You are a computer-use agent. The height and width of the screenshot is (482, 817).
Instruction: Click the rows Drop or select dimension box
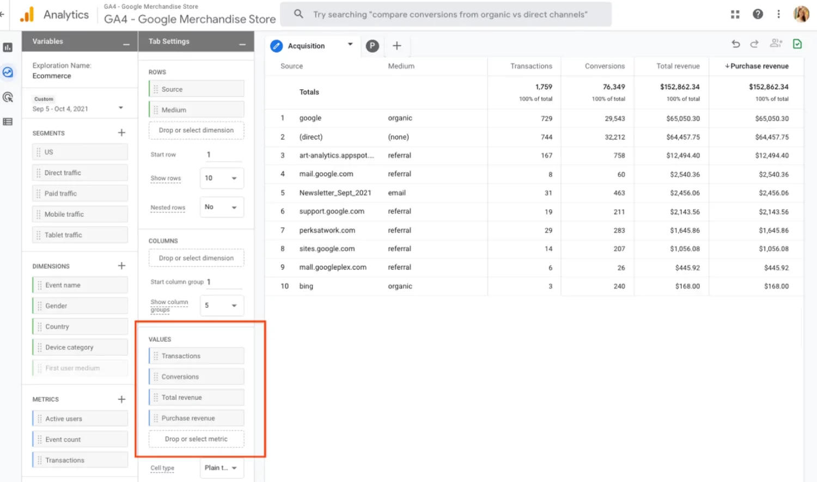tap(196, 130)
